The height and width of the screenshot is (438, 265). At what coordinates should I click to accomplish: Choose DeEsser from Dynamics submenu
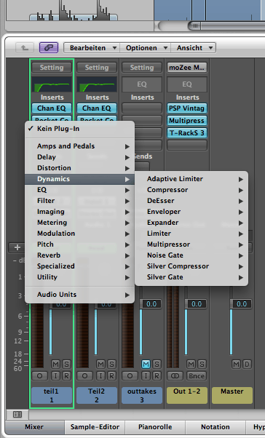point(191,201)
